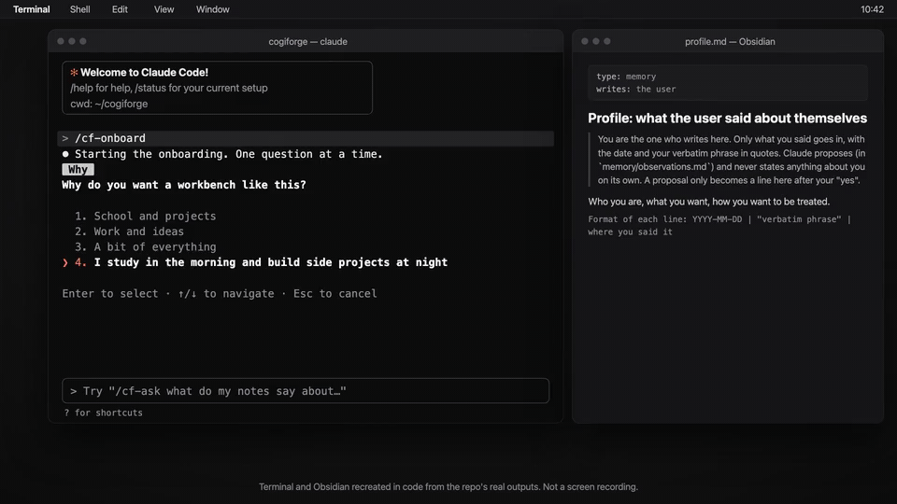
Task: Click 'cwd: ~/cogiforge' line
Action: 108,104
